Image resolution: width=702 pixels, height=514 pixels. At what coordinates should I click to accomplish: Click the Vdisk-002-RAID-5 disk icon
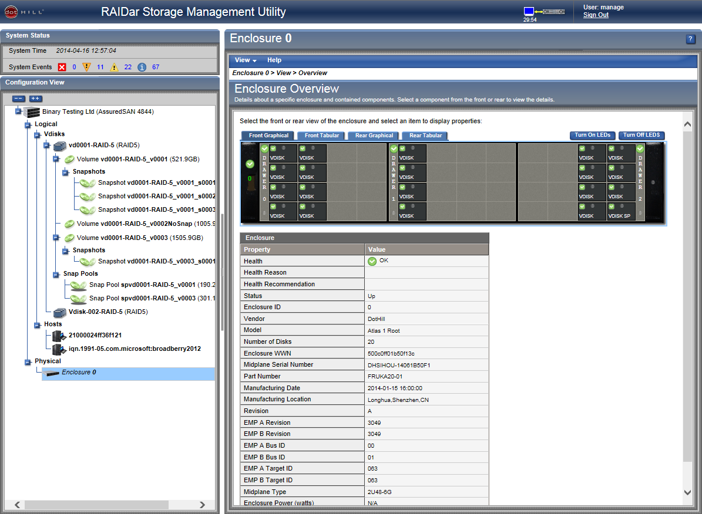point(59,312)
